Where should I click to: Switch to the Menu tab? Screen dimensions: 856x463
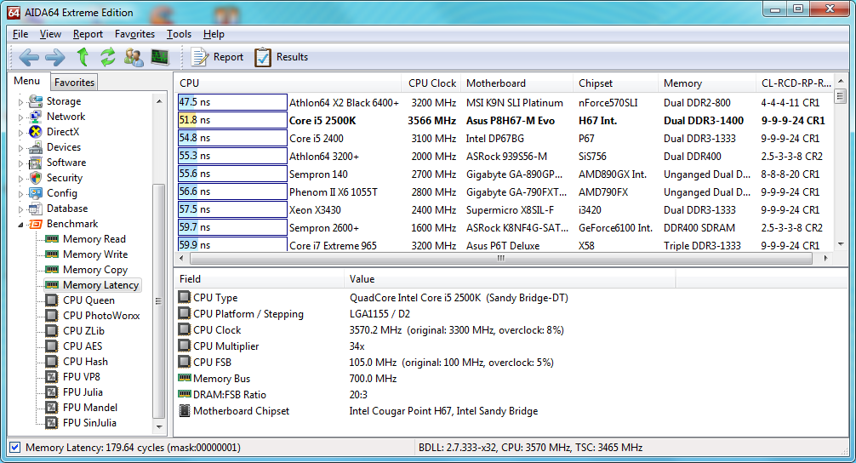[27, 81]
